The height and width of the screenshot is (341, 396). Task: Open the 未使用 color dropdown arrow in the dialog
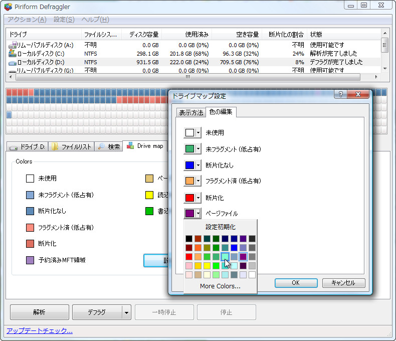tap(199, 132)
